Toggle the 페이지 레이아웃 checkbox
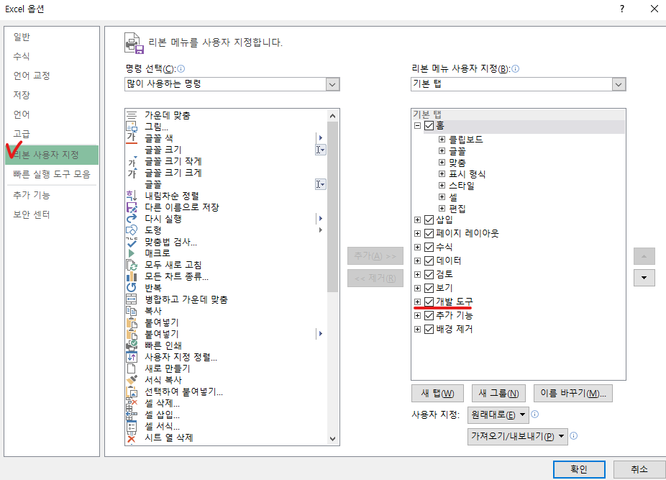Screen dimensions: 666x480 tap(429, 233)
